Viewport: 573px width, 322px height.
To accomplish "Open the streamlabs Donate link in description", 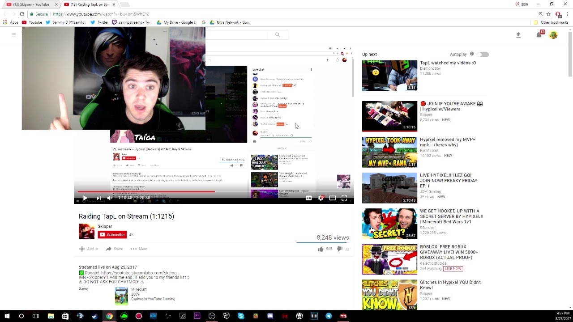I will tap(140, 273).
